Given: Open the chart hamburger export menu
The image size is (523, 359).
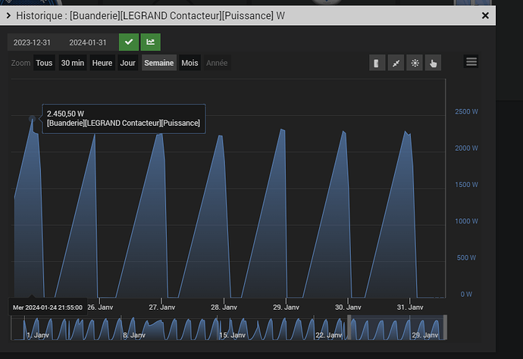Looking at the screenshot, I should (x=471, y=62).
